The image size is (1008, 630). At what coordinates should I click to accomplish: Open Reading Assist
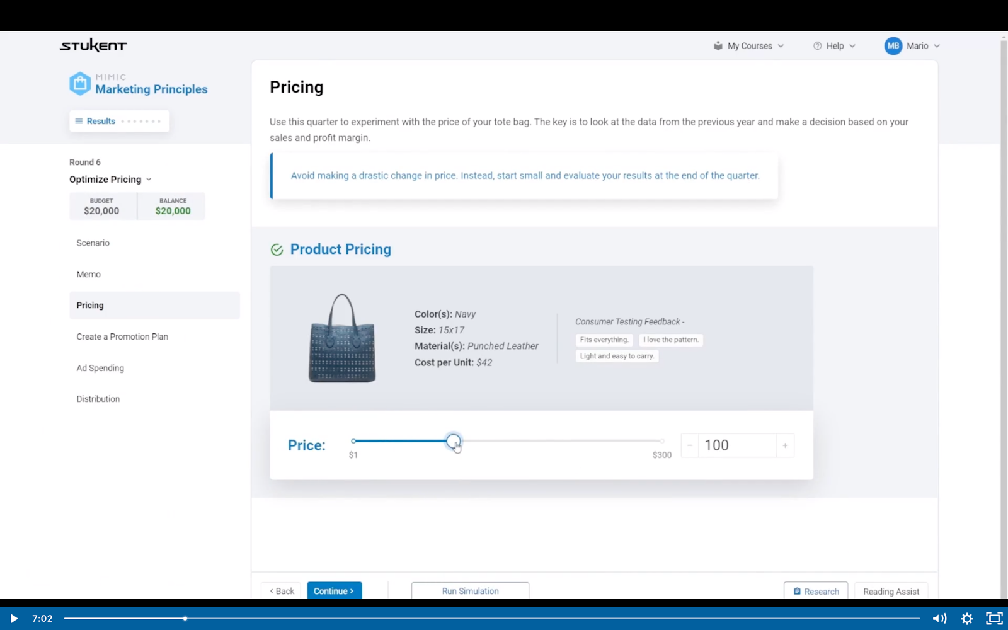click(891, 591)
